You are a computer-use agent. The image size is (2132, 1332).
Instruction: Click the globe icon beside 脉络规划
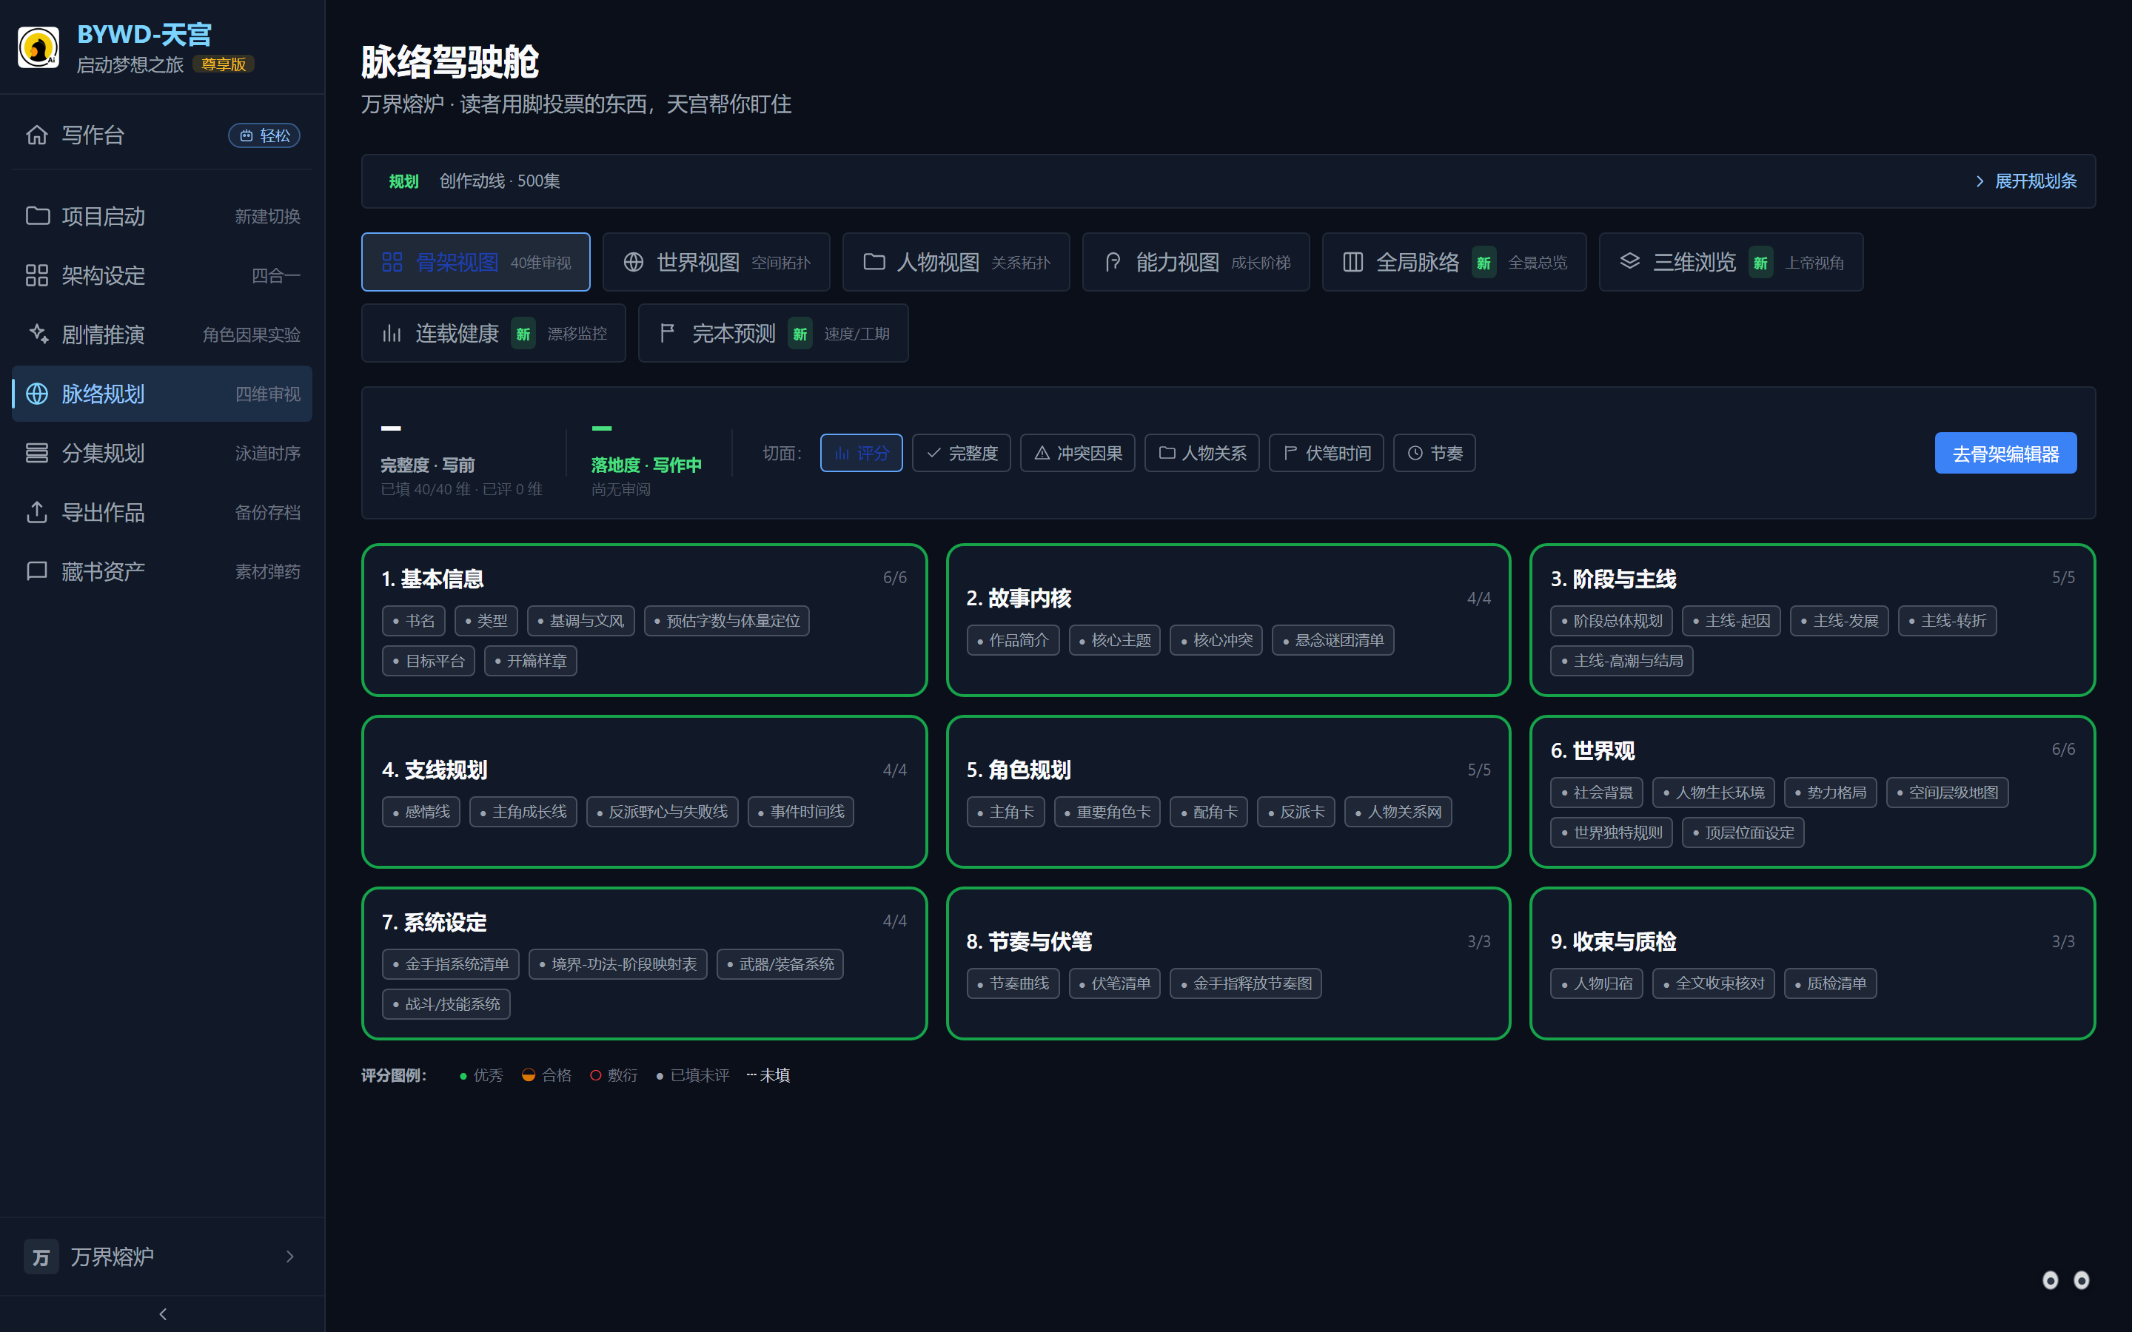pyautogui.click(x=37, y=394)
